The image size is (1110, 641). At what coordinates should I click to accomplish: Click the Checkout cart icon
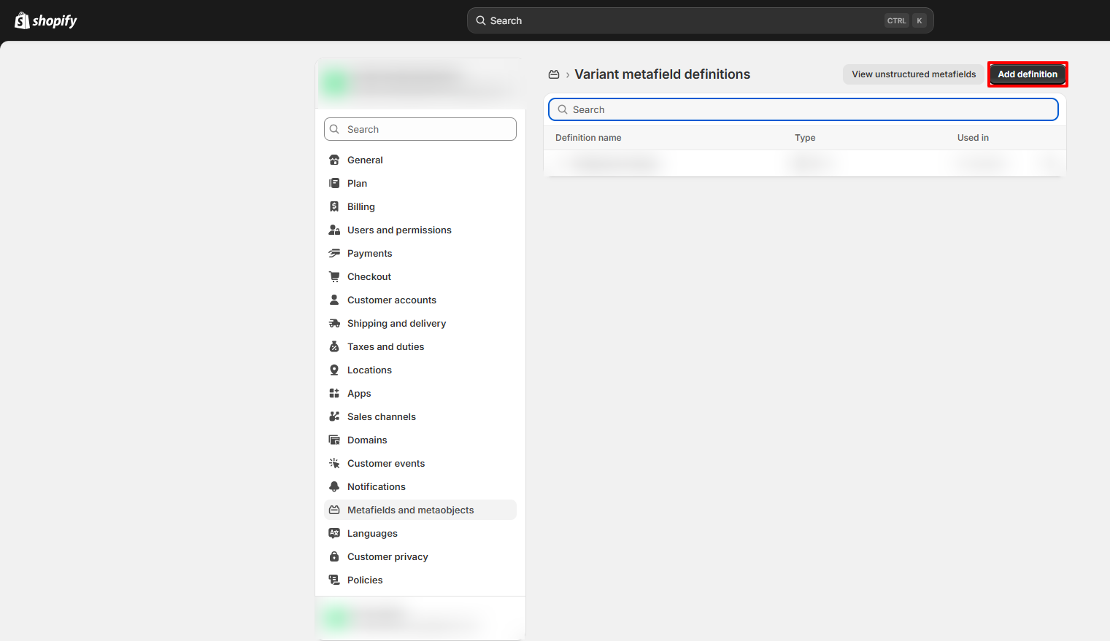click(334, 276)
